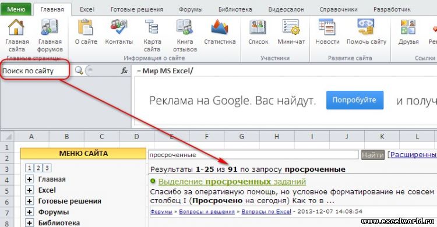This screenshot has height=227, width=437.
Task: Open the Видеосалон ribbon tab
Action: pyautogui.click(x=286, y=9)
